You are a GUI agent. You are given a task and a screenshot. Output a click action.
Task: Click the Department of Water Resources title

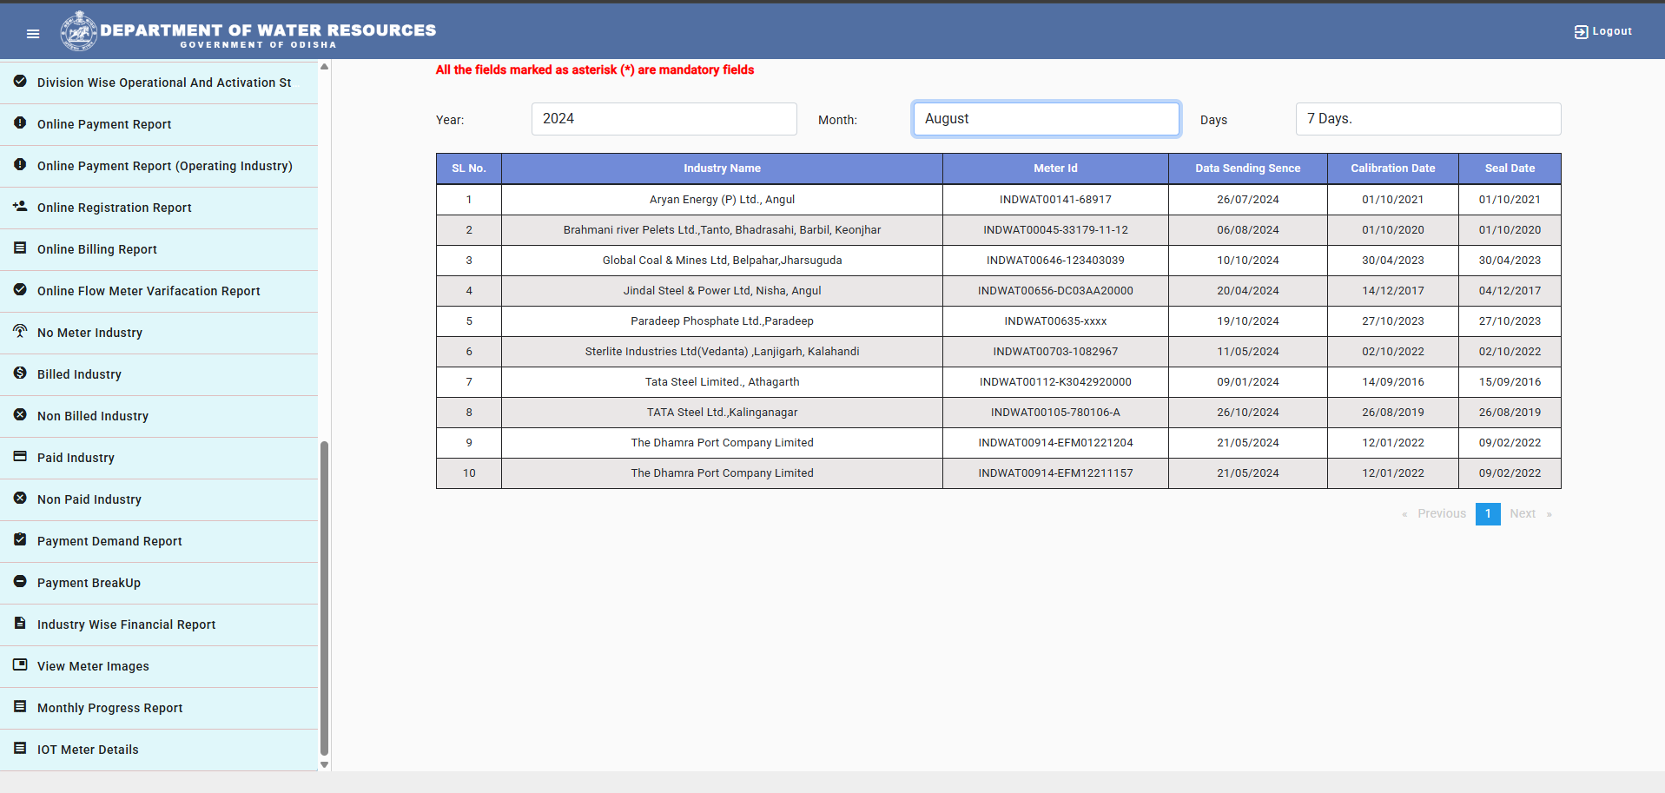tap(268, 30)
